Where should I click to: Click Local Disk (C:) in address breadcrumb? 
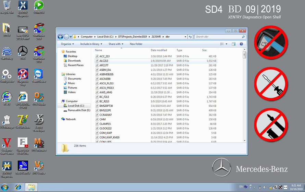point(105,37)
